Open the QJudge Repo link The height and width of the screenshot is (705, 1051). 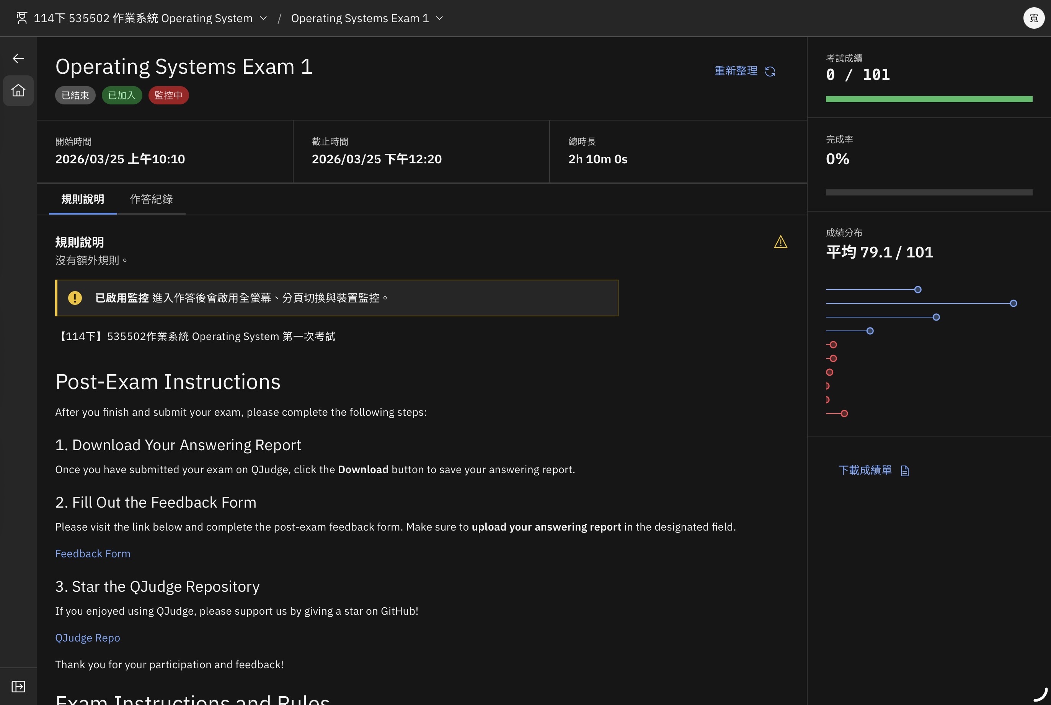click(88, 638)
